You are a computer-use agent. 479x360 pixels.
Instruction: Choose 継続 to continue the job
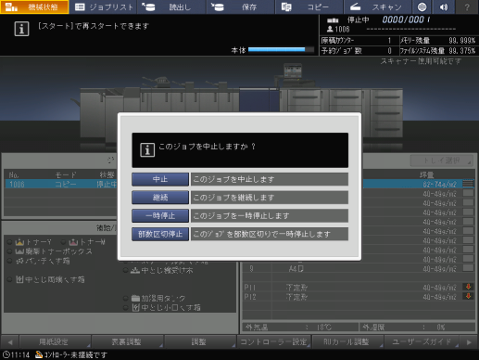160,198
